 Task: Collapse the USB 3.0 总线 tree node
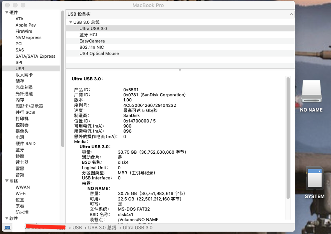[x=71, y=22]
